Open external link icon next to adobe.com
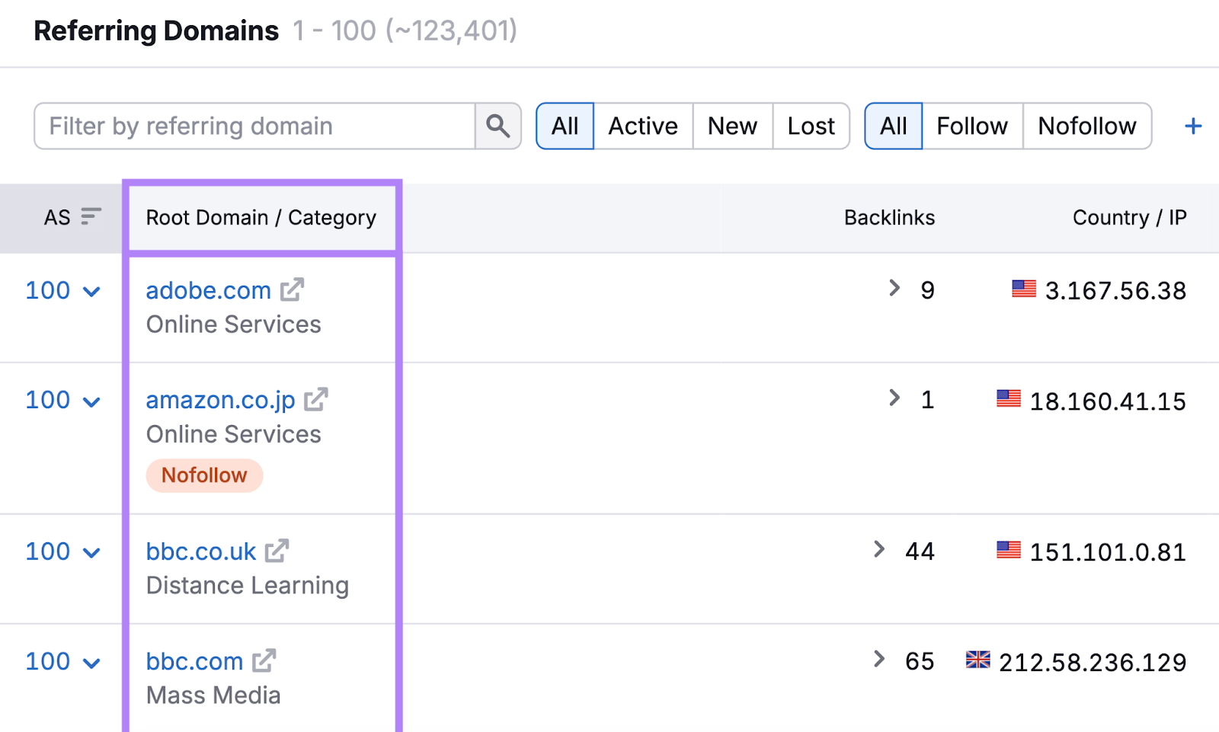 (292, 289)
